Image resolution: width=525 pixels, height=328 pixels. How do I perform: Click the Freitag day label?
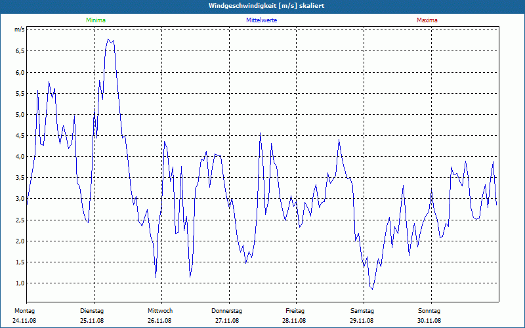295,311
